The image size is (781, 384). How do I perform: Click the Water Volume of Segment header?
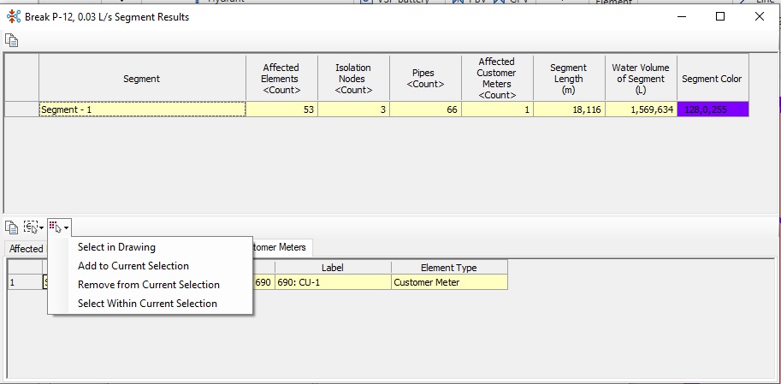pos(641,78)
